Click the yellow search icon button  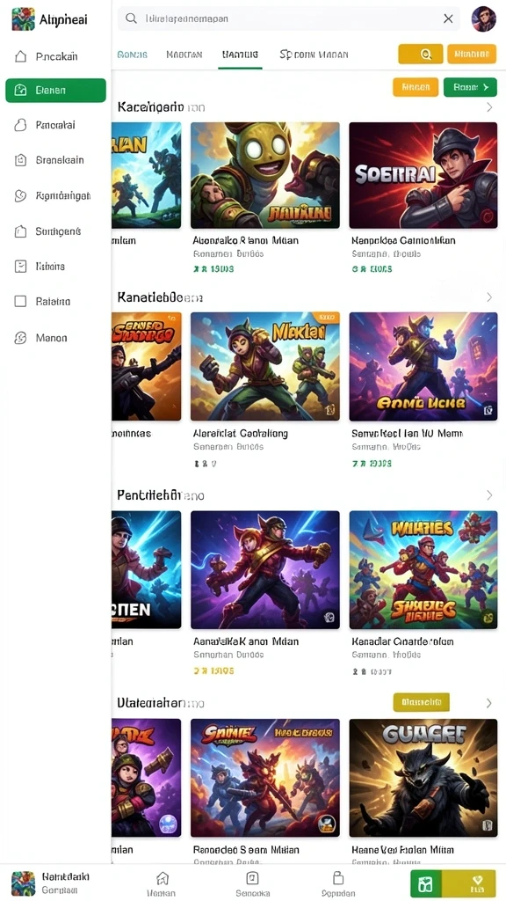(x=421, y=54)
